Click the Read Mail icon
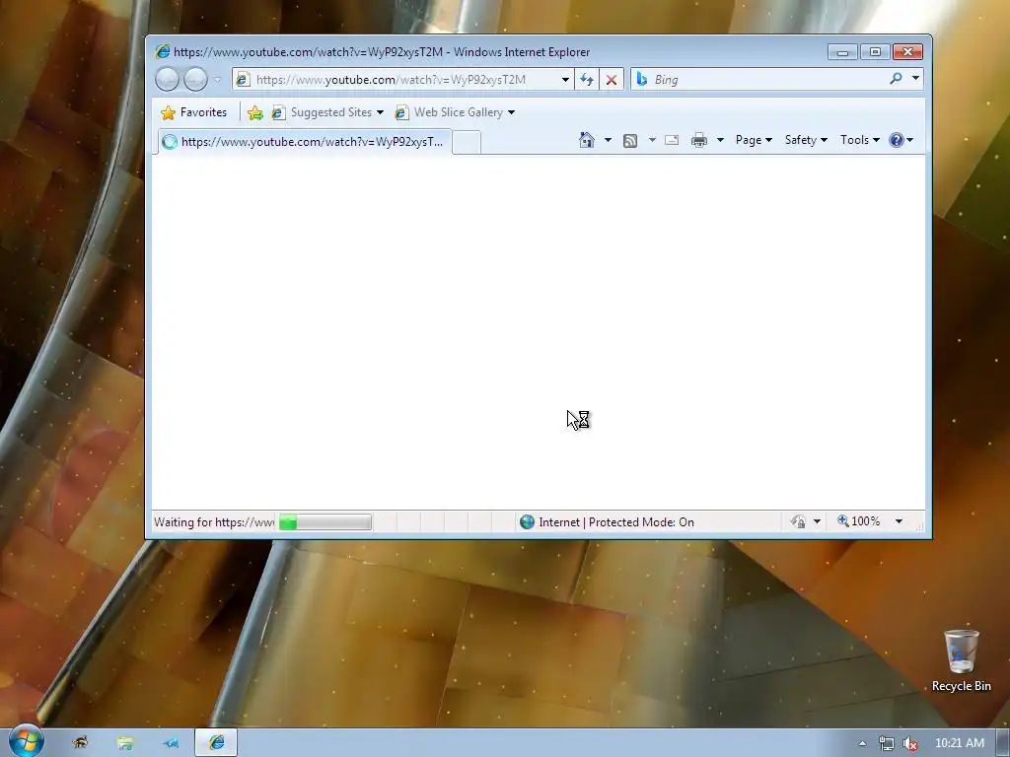 coord(672,140)
